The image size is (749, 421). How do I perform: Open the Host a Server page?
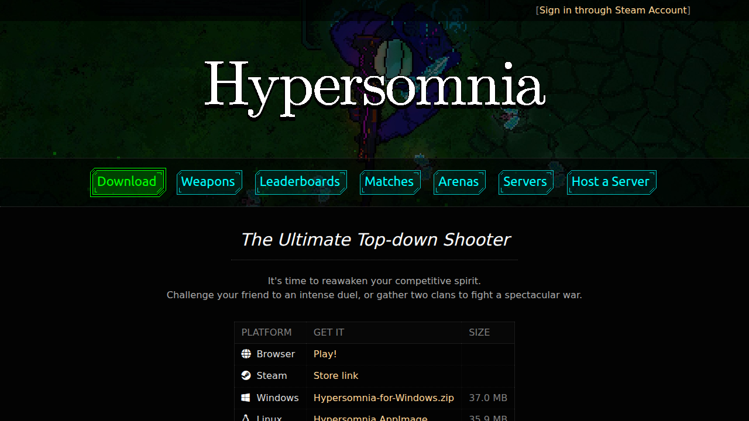point(611,182)
